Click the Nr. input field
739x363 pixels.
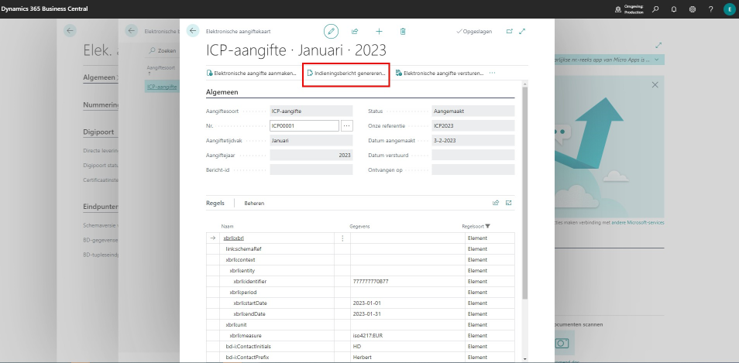tap(304, 125)
